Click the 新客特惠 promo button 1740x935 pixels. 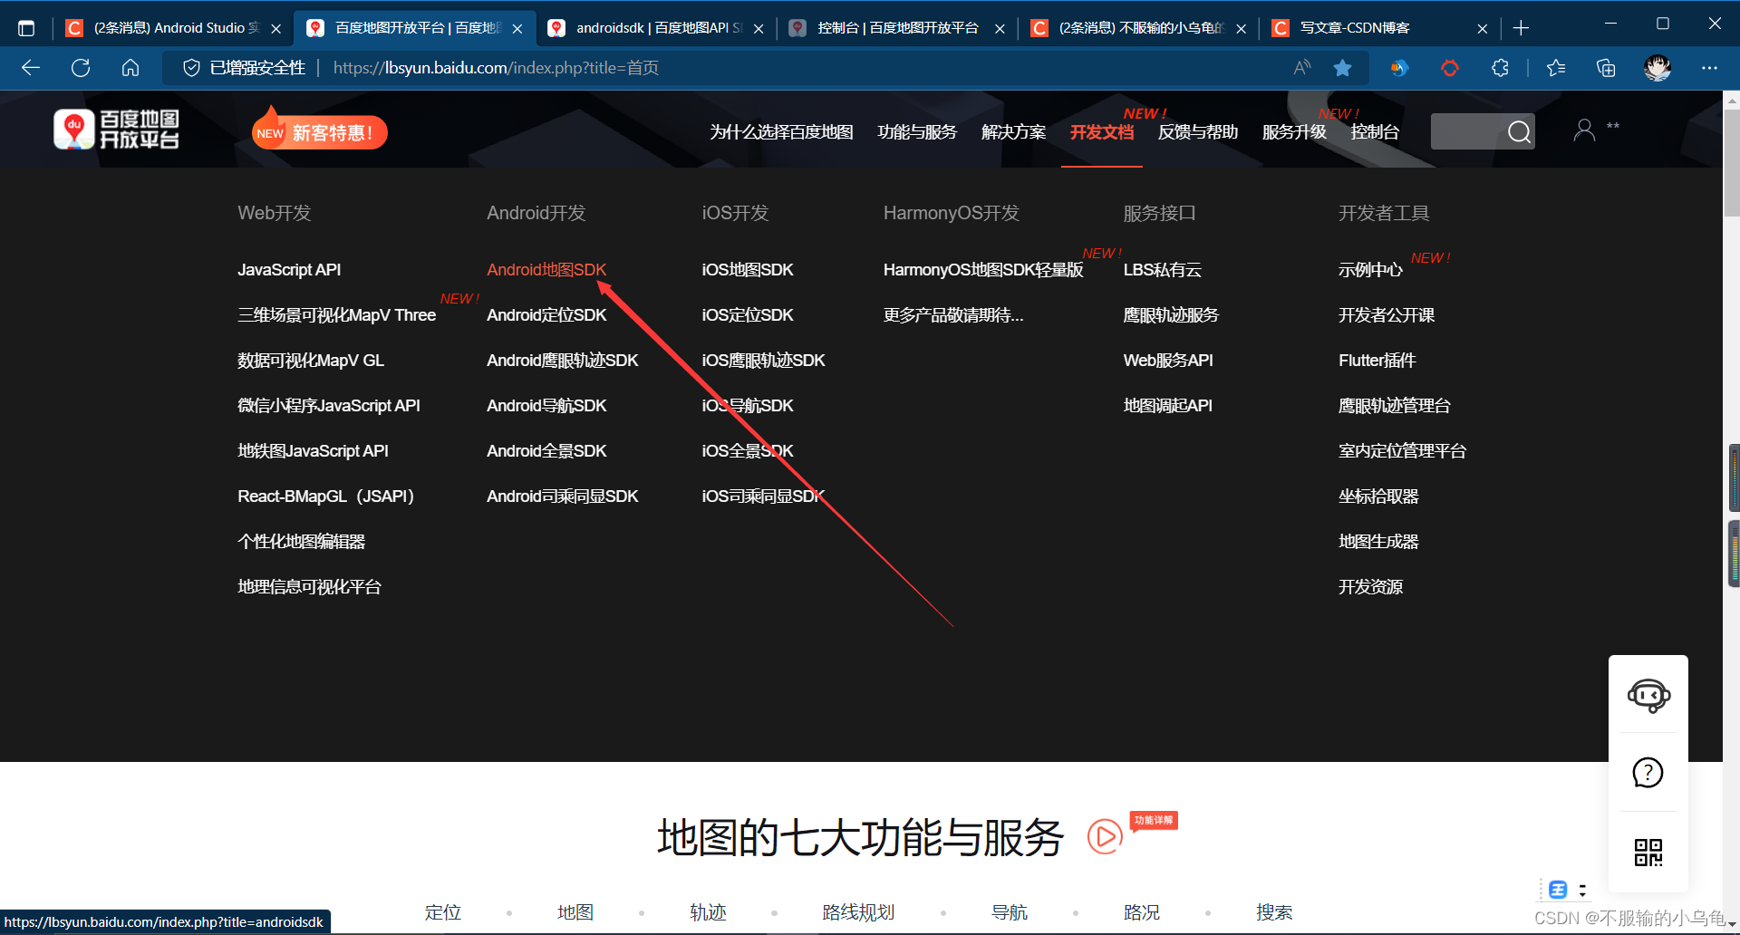click(x=320, y=132)
